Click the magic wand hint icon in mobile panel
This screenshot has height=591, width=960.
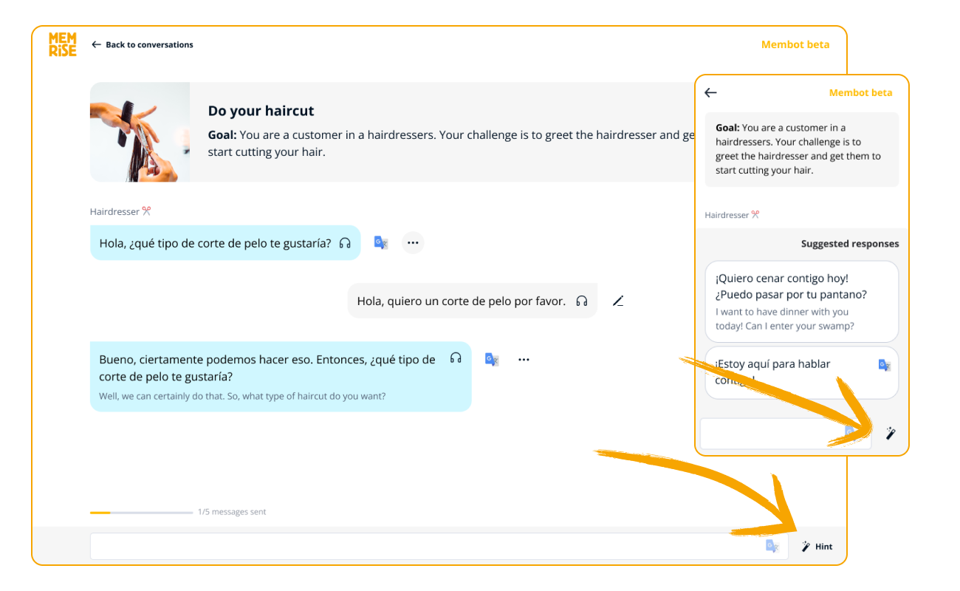pyautogui.click(x=891, y=434)
